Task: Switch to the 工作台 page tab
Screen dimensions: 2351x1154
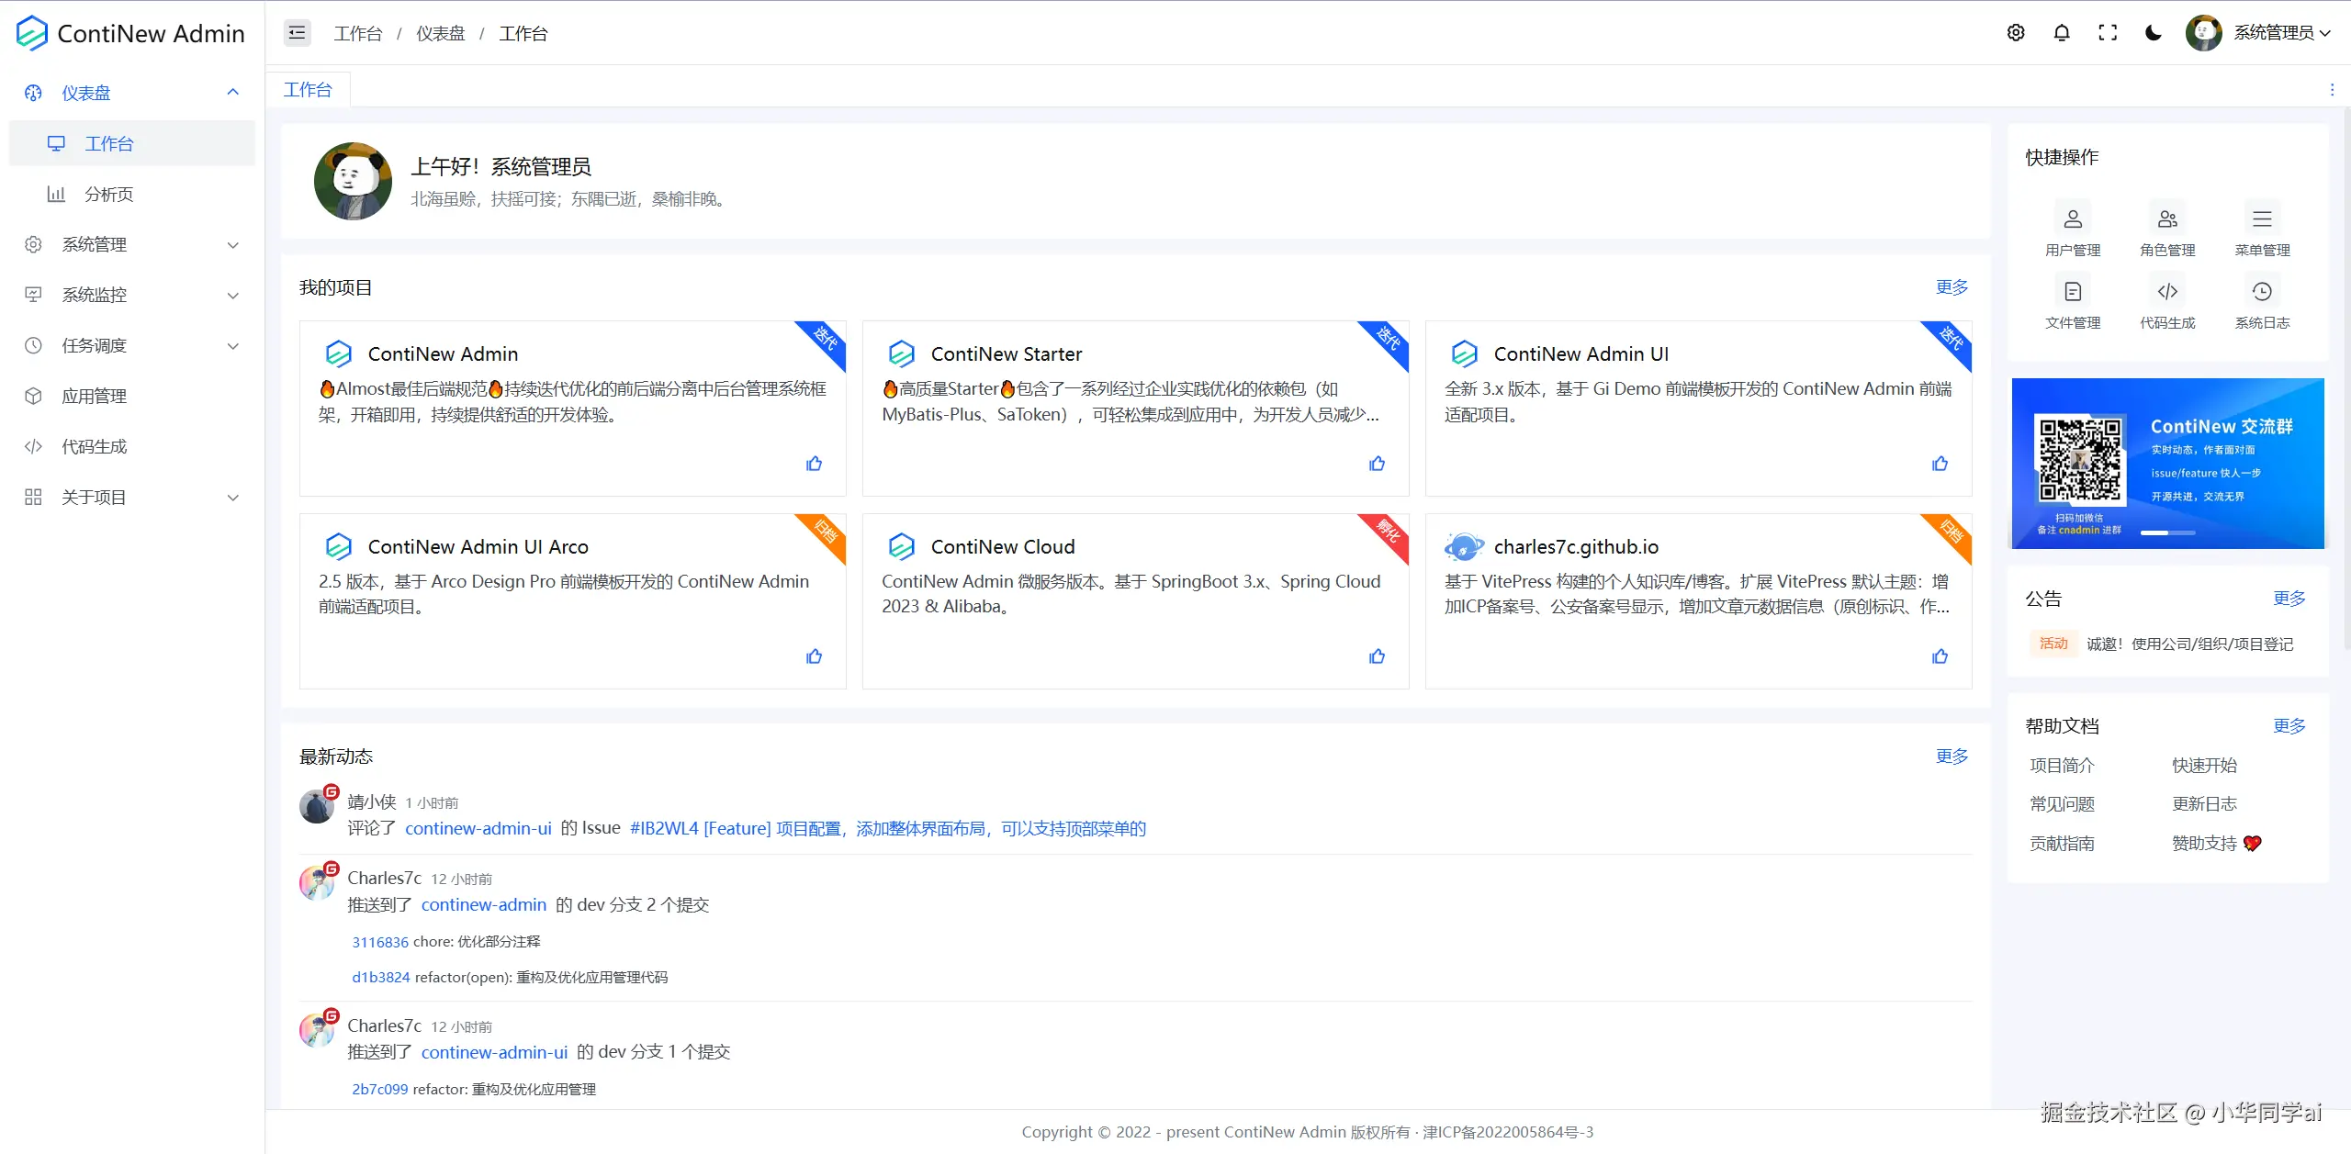Action: 308,90
